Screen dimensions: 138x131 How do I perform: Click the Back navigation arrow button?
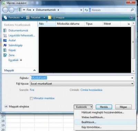click(5, 10)
